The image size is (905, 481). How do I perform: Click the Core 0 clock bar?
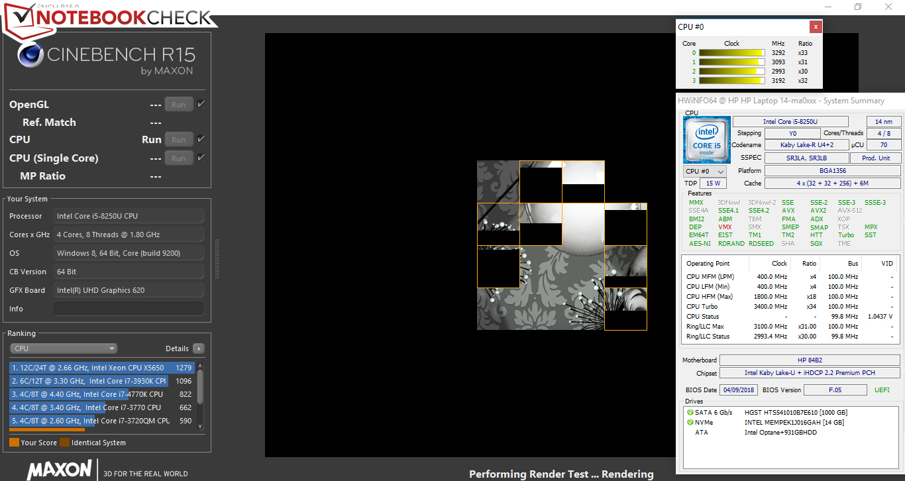(732, 53)
